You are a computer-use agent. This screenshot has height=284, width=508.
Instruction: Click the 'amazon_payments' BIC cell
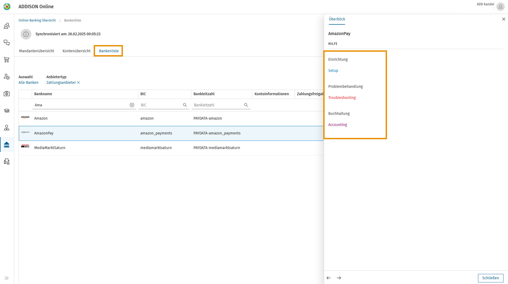pos(156,133)
